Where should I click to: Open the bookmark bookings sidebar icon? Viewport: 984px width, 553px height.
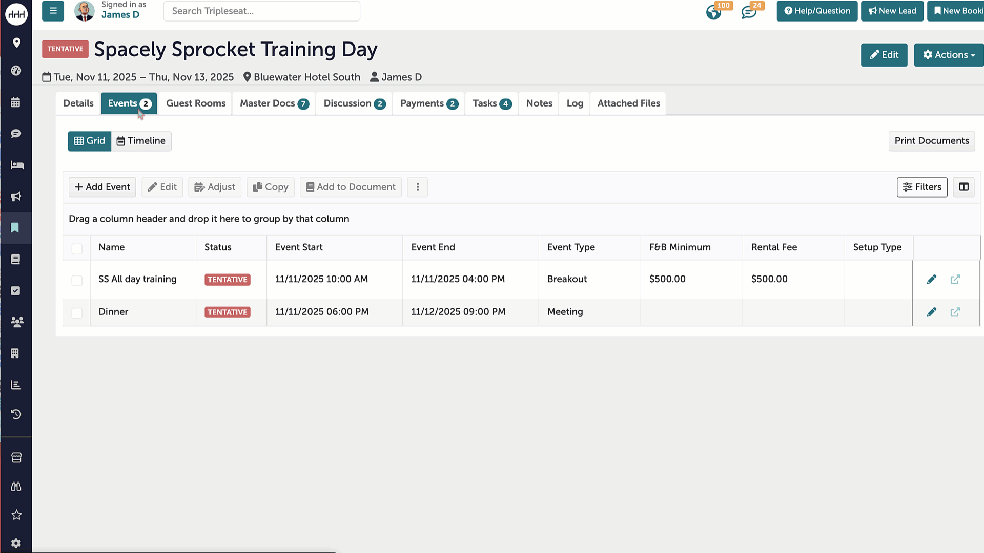coord(15,227)
